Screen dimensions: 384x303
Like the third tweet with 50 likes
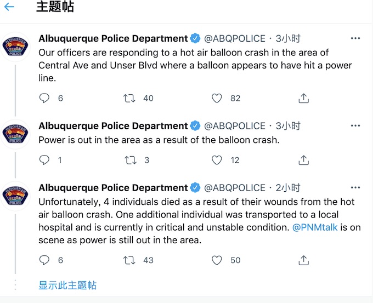click(217, 260)
